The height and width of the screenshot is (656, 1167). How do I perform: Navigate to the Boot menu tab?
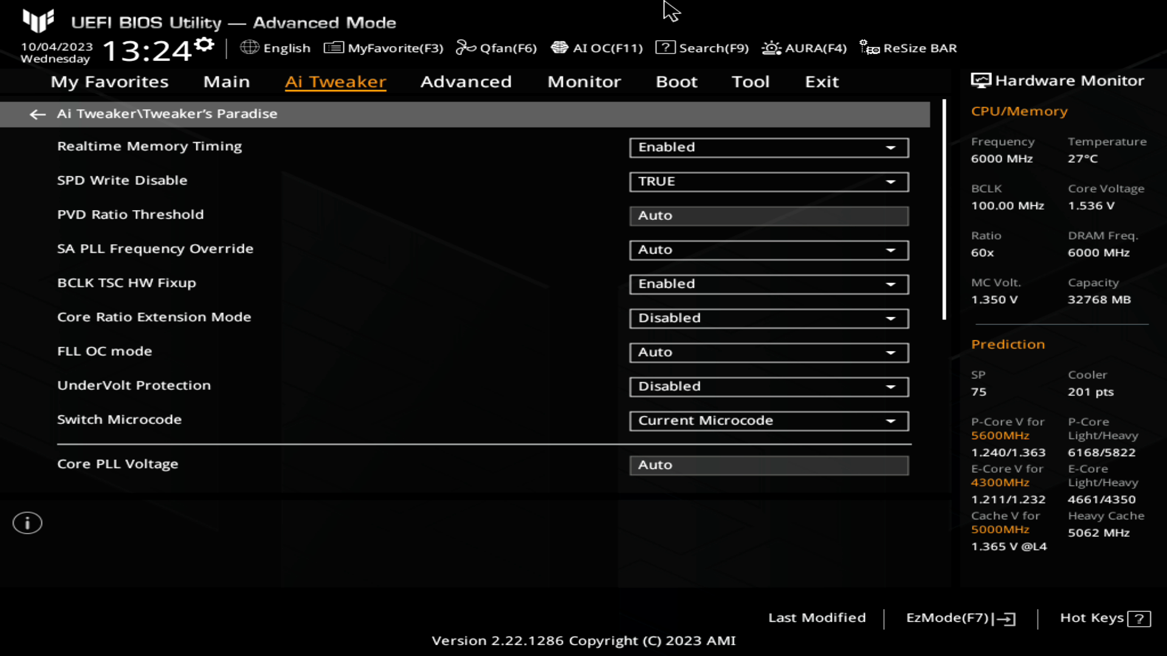[677, 81]
